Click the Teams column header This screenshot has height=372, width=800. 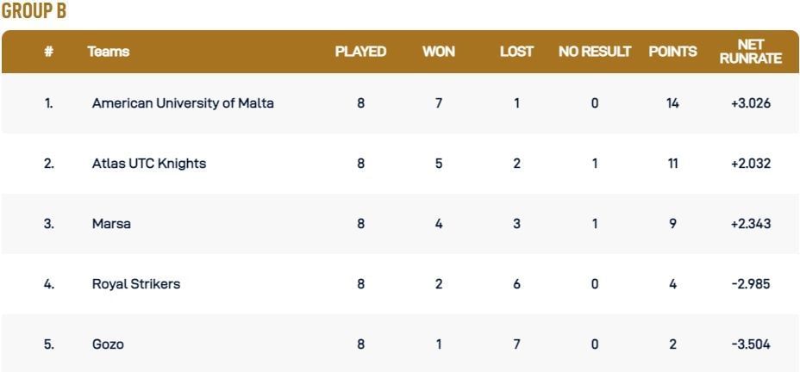click(109, 52)
